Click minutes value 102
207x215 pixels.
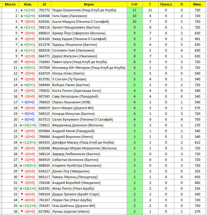(x=197, y=171)
